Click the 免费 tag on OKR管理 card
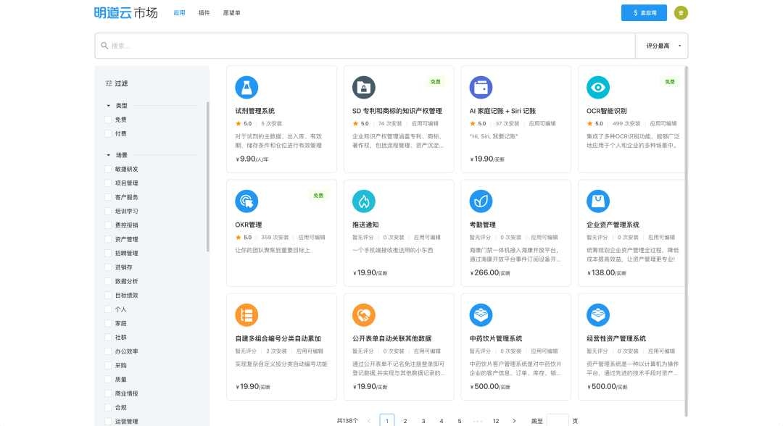 click(x=318, y=196)
